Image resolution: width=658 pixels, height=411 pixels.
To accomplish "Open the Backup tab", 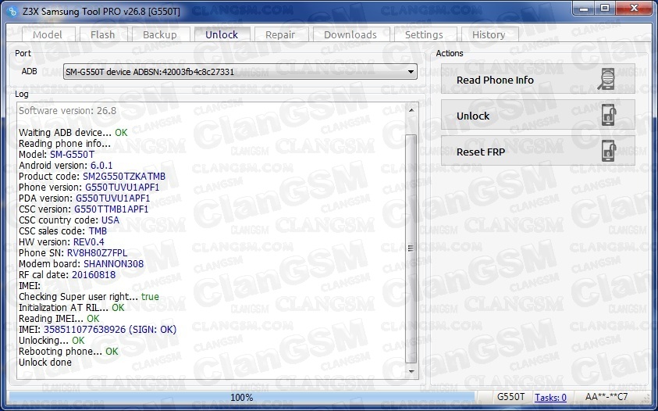I will [x=160, y=35].
